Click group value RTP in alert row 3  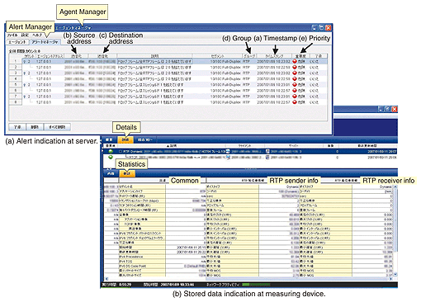pyautogui.click(x=246, y=73)
